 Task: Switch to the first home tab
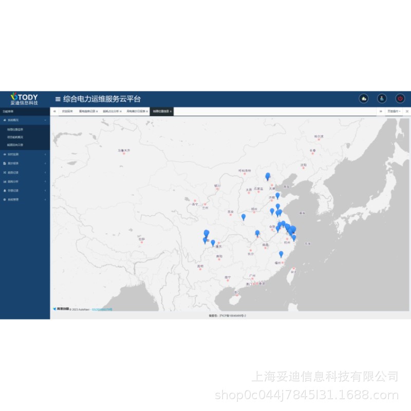tap(67, 111)
